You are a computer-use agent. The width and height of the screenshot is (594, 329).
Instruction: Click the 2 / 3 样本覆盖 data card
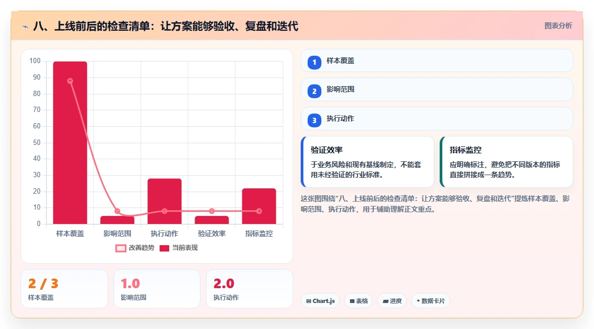click(x=64, y=289)
